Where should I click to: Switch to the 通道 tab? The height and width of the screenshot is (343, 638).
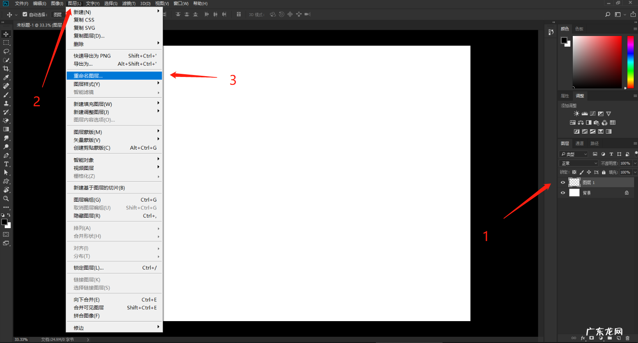(579, 143)
